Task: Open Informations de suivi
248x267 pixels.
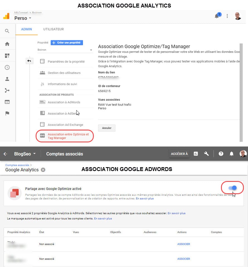Action: coord(62,84)
